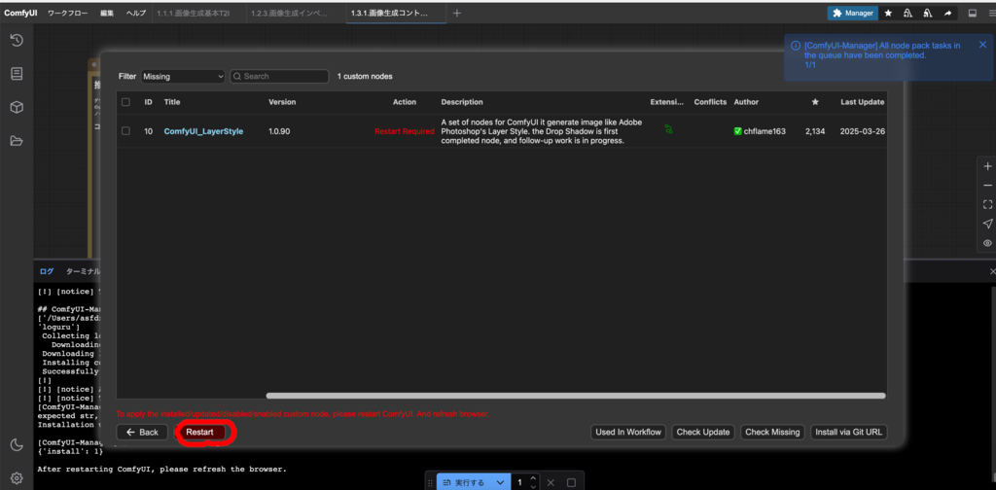
Task: Switch to the 1.2.3.画像生成インペ tab
Action: click(296, 13)
